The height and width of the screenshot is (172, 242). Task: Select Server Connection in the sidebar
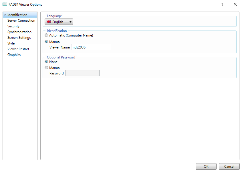(x=21, y=20)
